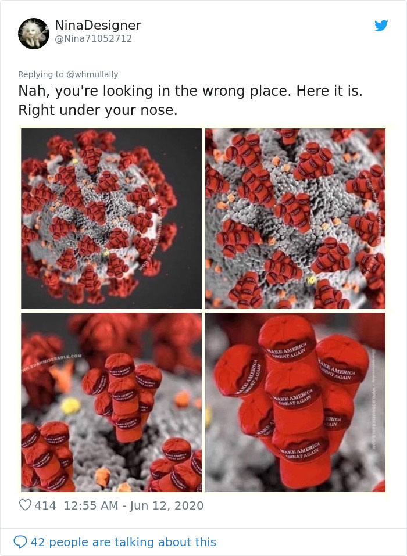Open bottom-right close-up of red hats
The height and width of the screenshot is (556, 407).
(x=295, y=402)
